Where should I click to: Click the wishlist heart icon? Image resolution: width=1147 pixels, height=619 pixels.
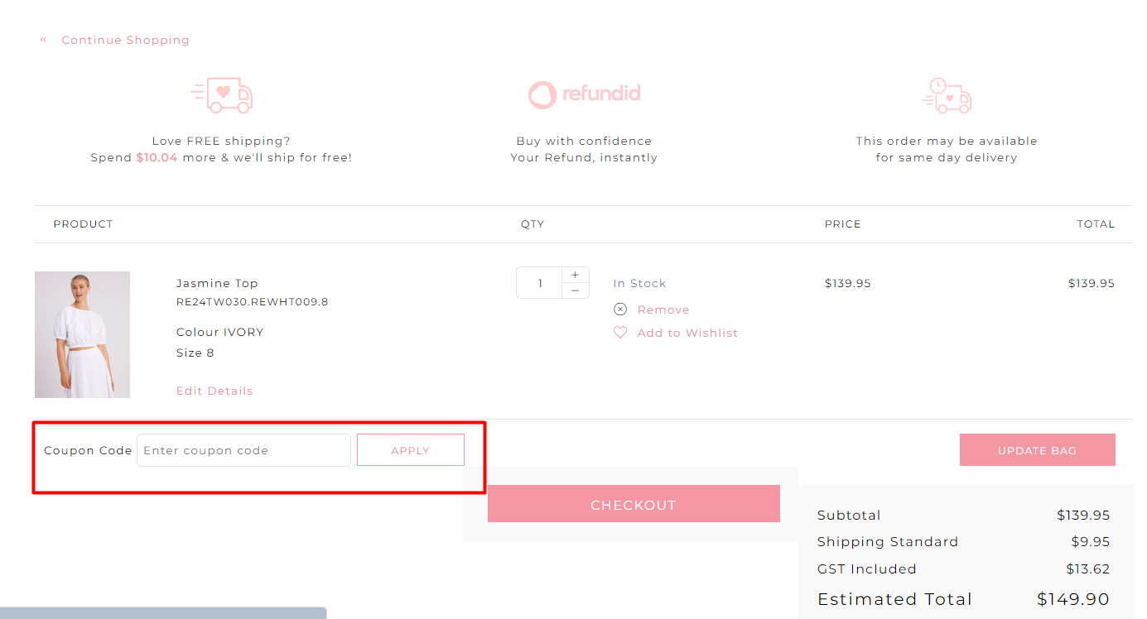coord(620,333)
